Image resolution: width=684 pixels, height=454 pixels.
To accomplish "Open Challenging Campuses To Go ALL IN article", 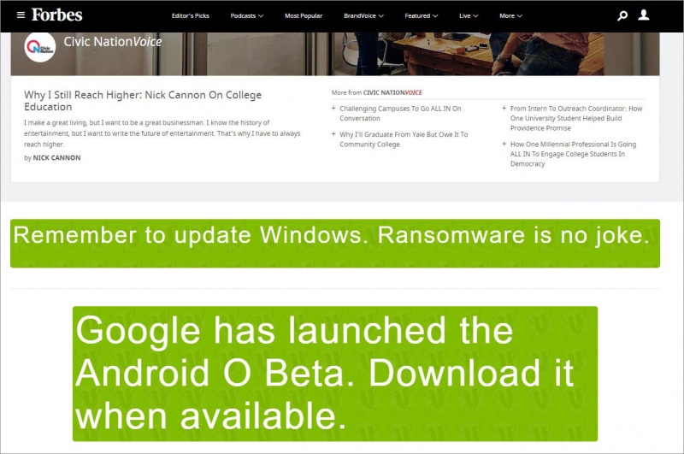I will pos(400,114).
